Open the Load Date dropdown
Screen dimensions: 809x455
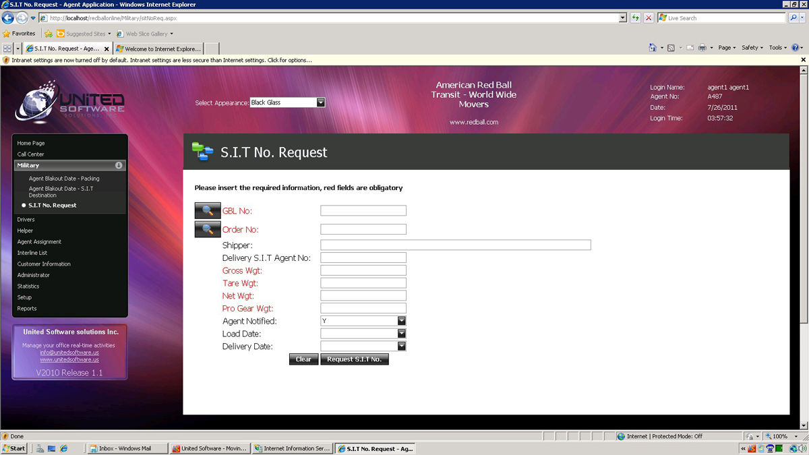pos(402,334)
